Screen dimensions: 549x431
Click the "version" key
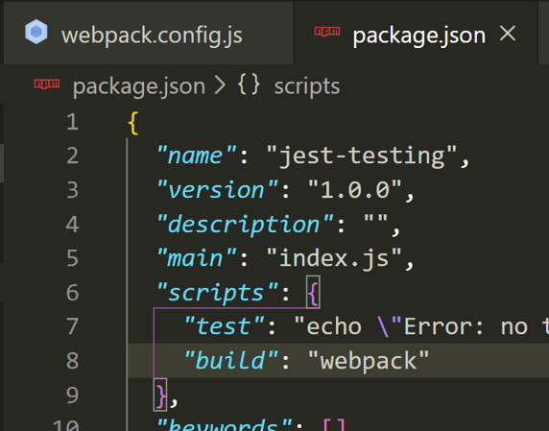217,189
